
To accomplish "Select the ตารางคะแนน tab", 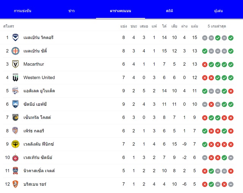I will (120, 11).
